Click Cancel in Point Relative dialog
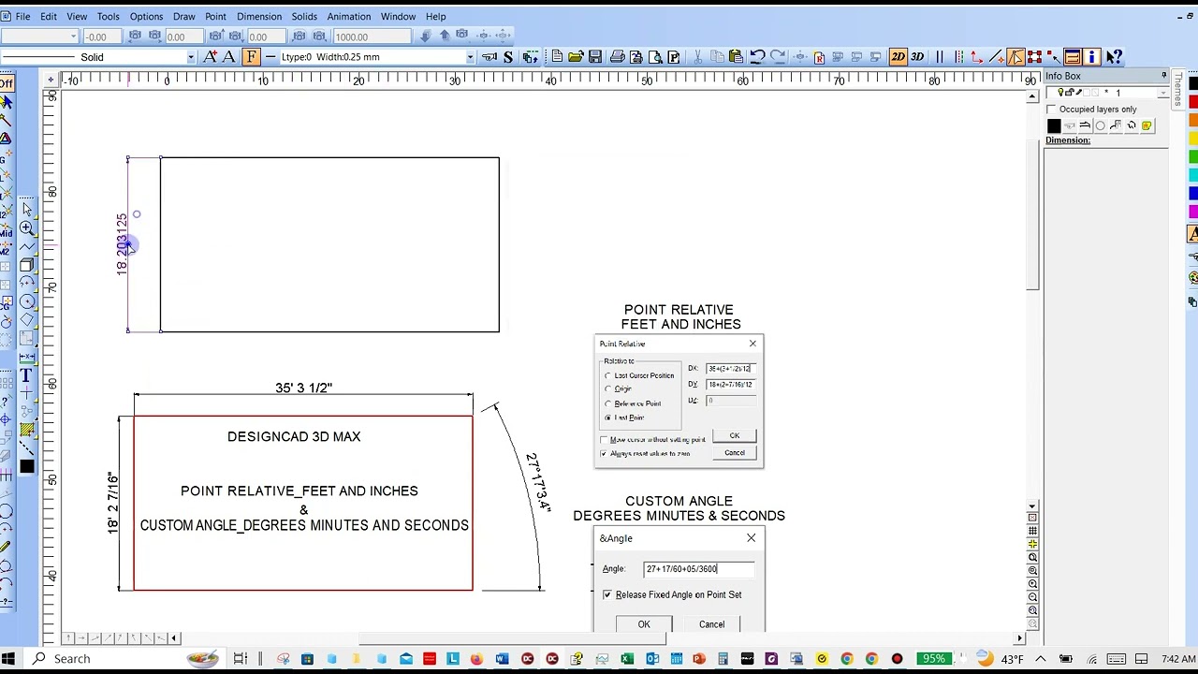 (x=735, y=453)
